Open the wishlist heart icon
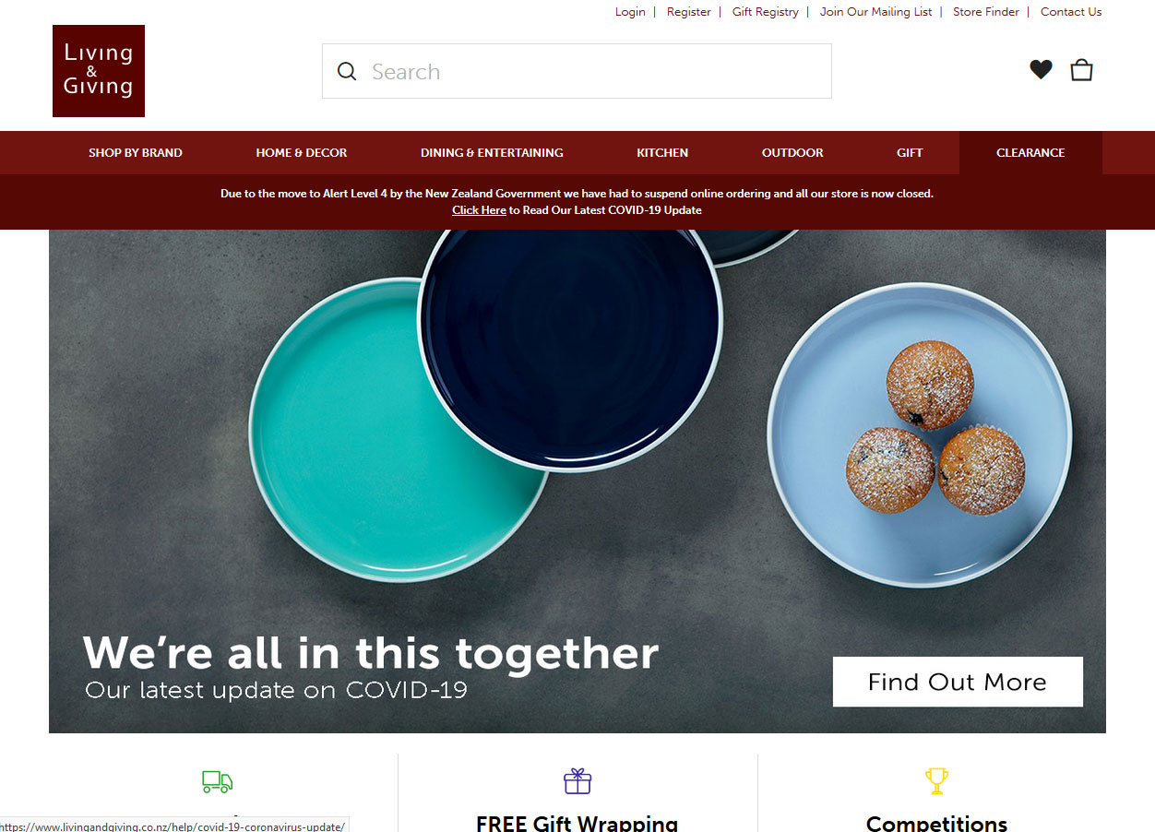The width and height of the screenshot is (1155, 832). [x=1041, y=69]
